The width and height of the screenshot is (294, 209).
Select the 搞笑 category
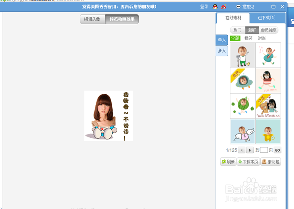[x=249, y=38]
